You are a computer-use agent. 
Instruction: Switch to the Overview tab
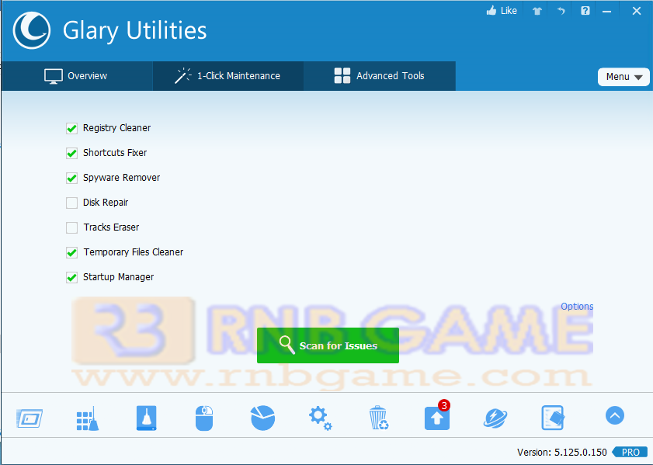[77, 76]
